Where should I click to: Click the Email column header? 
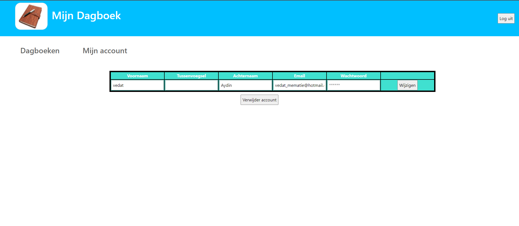coord(300,76)
